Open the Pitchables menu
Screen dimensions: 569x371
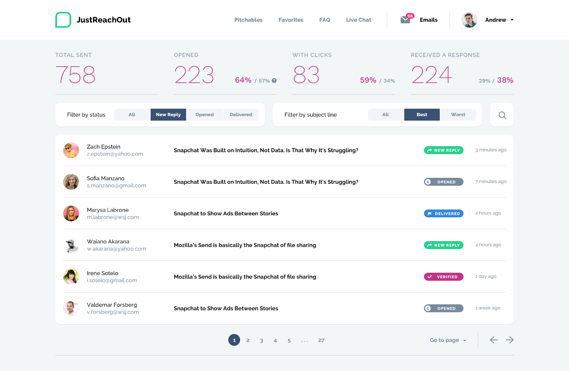tap(248, 20)
